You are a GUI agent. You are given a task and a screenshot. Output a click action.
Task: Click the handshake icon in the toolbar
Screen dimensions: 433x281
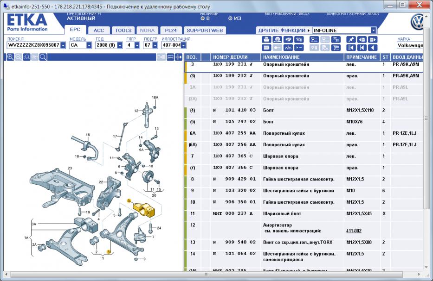[288, 40]
